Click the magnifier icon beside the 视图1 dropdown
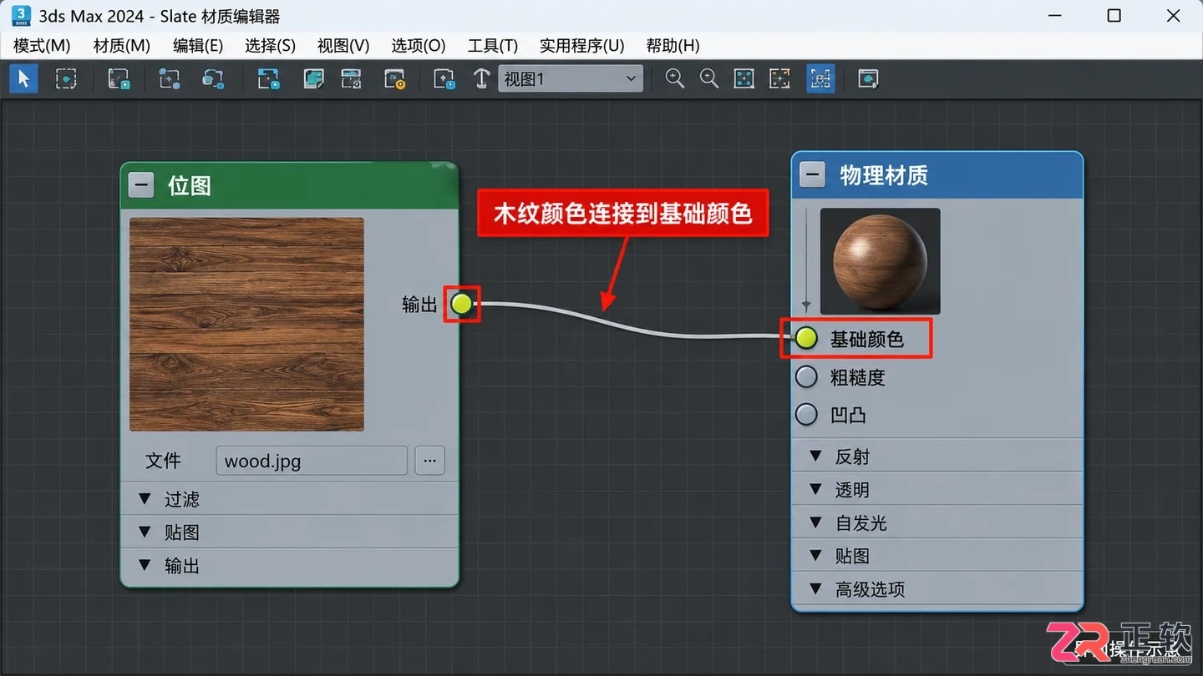 coord(674,79)
